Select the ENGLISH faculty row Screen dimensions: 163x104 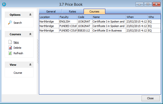click(68, 21)
